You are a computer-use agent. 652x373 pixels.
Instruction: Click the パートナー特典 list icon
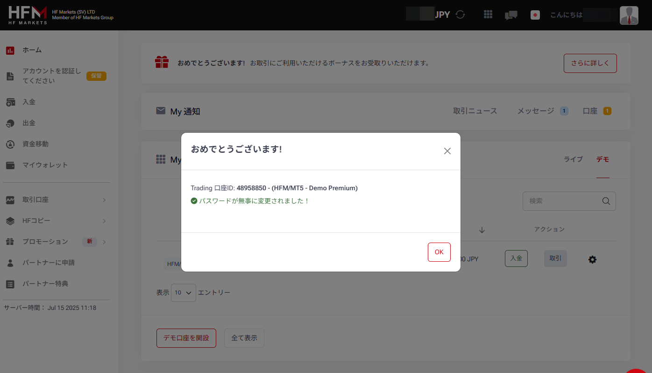(x=10, y=284)
